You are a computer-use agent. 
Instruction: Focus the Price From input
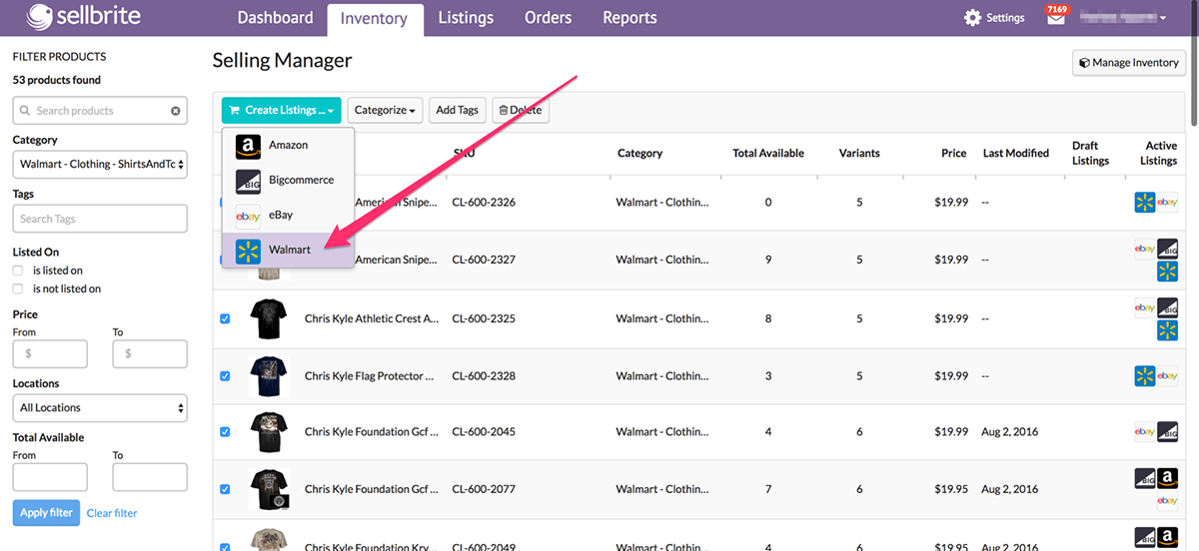pyautogui.click(x=50, y=353)
